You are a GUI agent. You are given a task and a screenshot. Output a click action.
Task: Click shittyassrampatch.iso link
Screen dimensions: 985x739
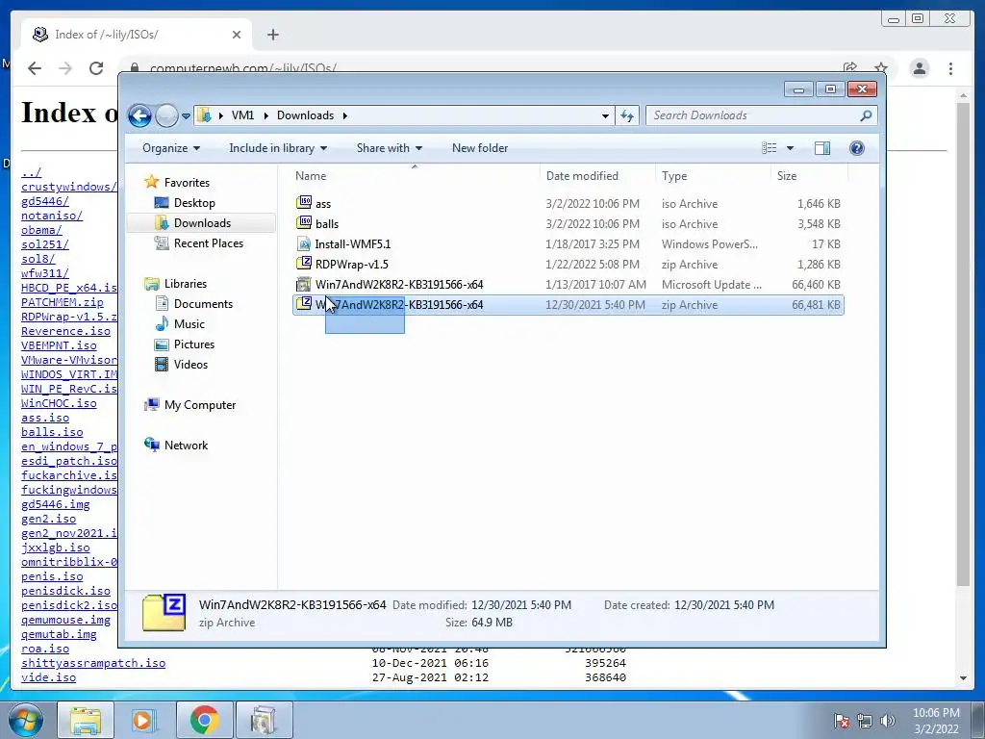tap(93, 663)
